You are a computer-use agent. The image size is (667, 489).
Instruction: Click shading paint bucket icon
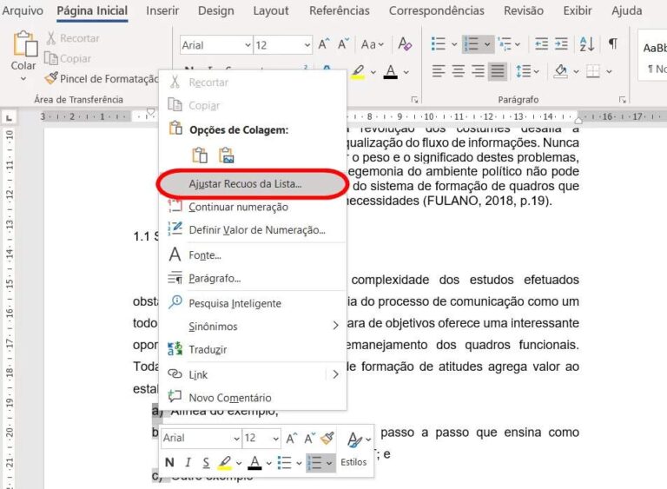pyautogui.click(x=561, y=70)
